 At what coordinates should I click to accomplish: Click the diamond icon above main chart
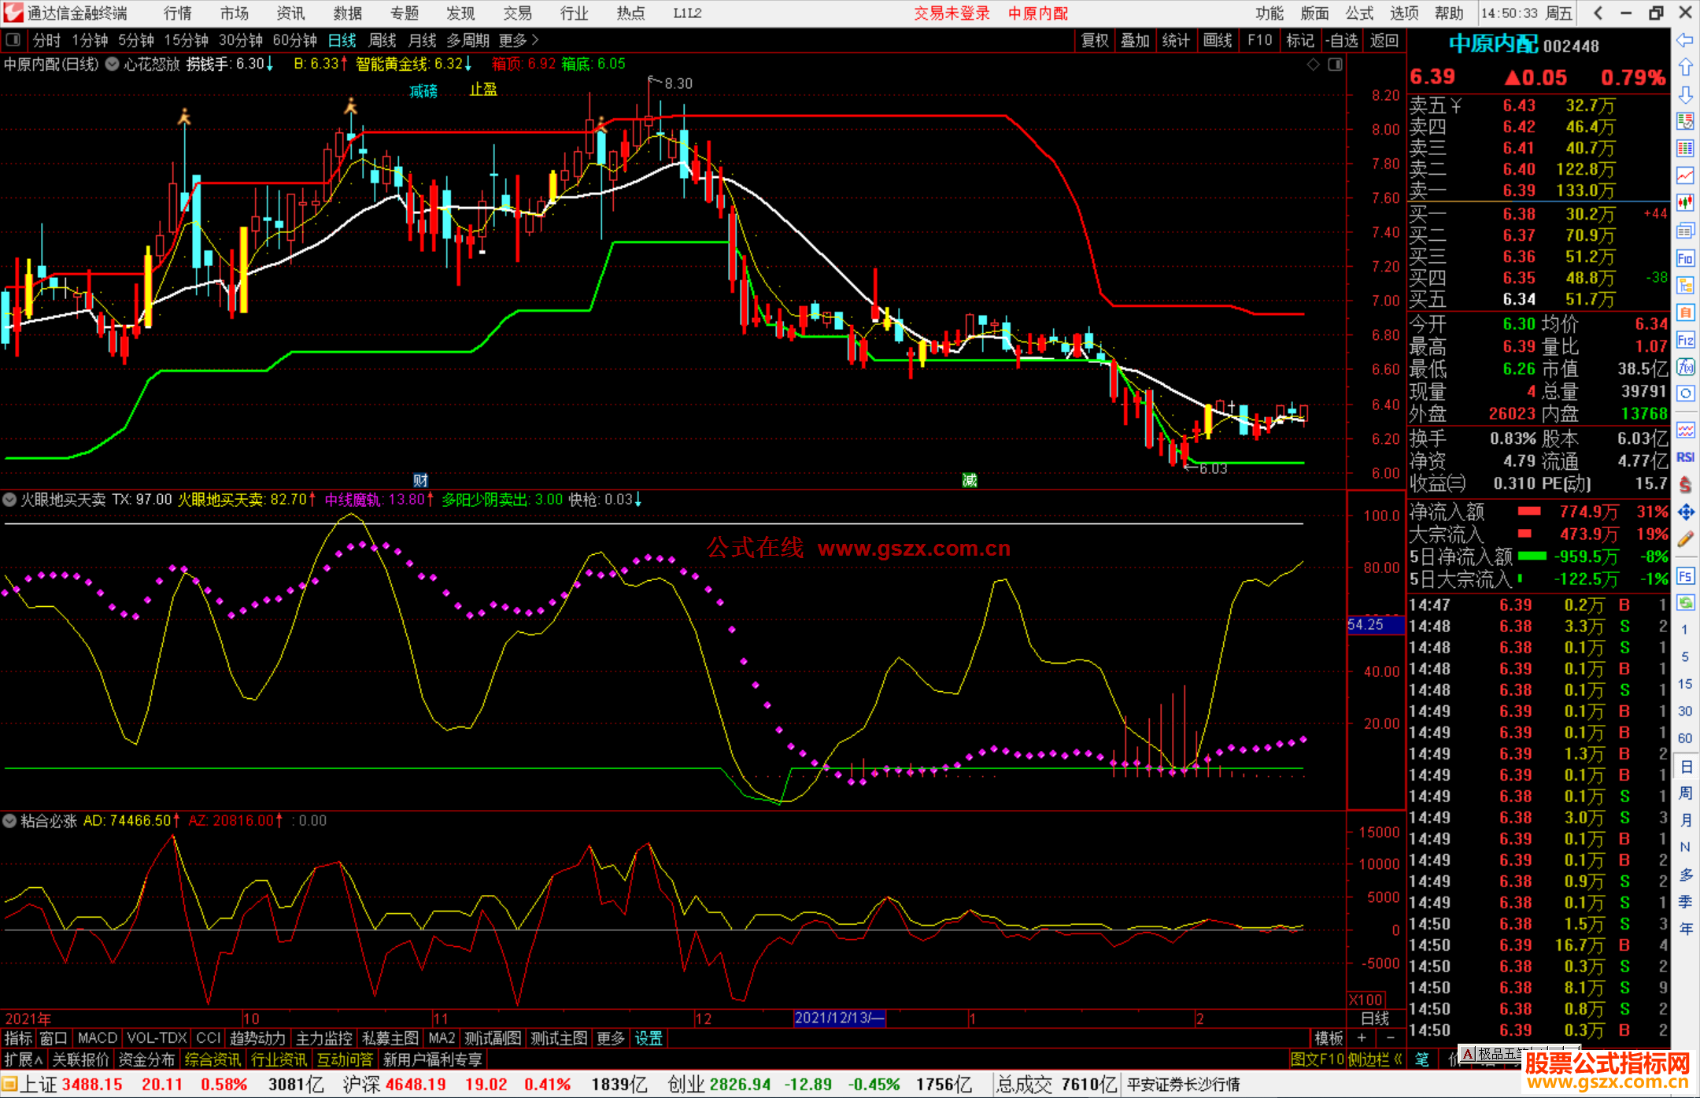1313,65
